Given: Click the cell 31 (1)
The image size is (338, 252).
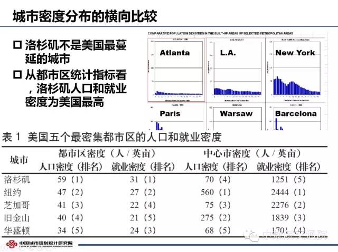Looking at the screenshot, I should click(143, 179).
